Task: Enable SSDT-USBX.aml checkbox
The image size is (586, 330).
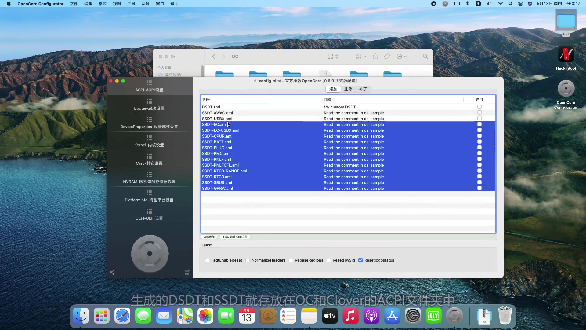Action: [479, 119]
